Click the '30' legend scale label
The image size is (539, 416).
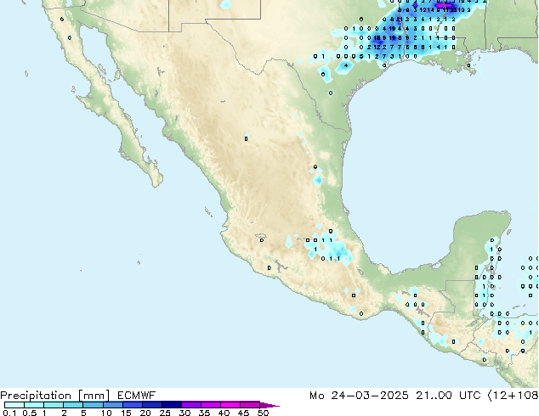click(184, 413)
